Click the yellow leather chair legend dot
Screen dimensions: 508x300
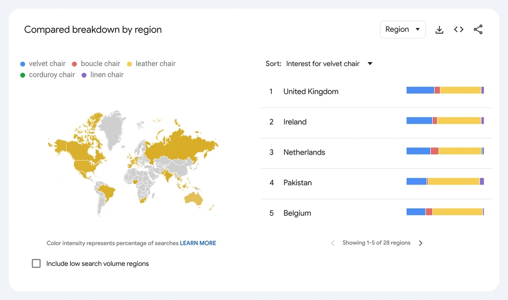pyautogui.click(x=130, y=64)
